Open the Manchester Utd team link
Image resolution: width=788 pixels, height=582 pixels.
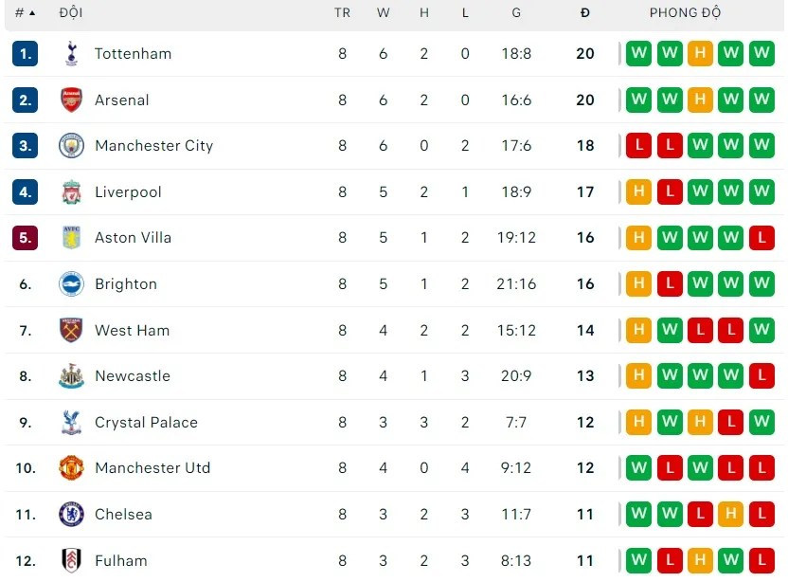click(152, 468)
